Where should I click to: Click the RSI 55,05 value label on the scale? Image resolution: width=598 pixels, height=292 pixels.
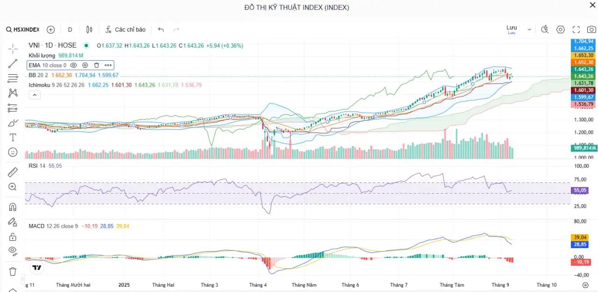(x=580, y=190)
